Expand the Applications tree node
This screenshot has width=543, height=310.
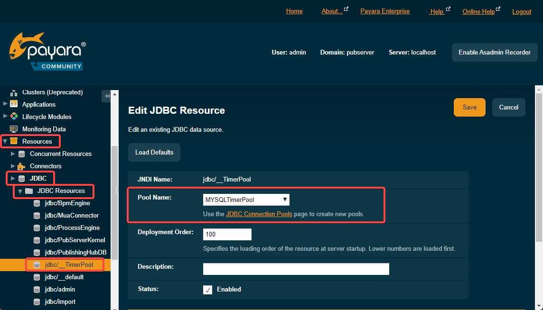5,104
